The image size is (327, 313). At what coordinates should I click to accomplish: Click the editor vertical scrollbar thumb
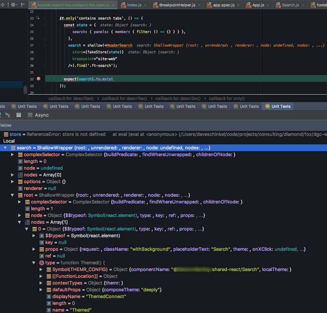click(25, 90)
